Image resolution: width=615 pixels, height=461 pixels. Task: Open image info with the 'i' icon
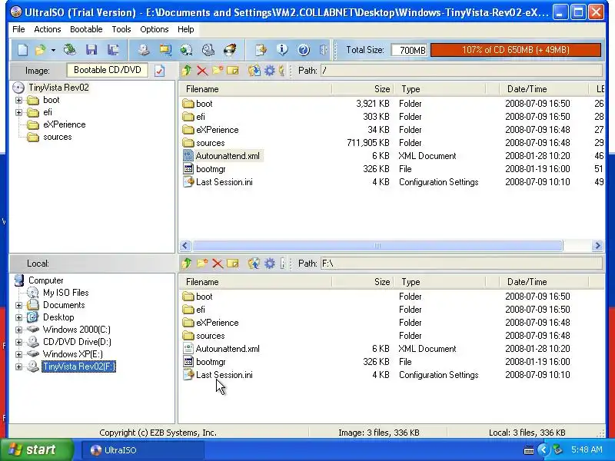(x=282, y=50)
